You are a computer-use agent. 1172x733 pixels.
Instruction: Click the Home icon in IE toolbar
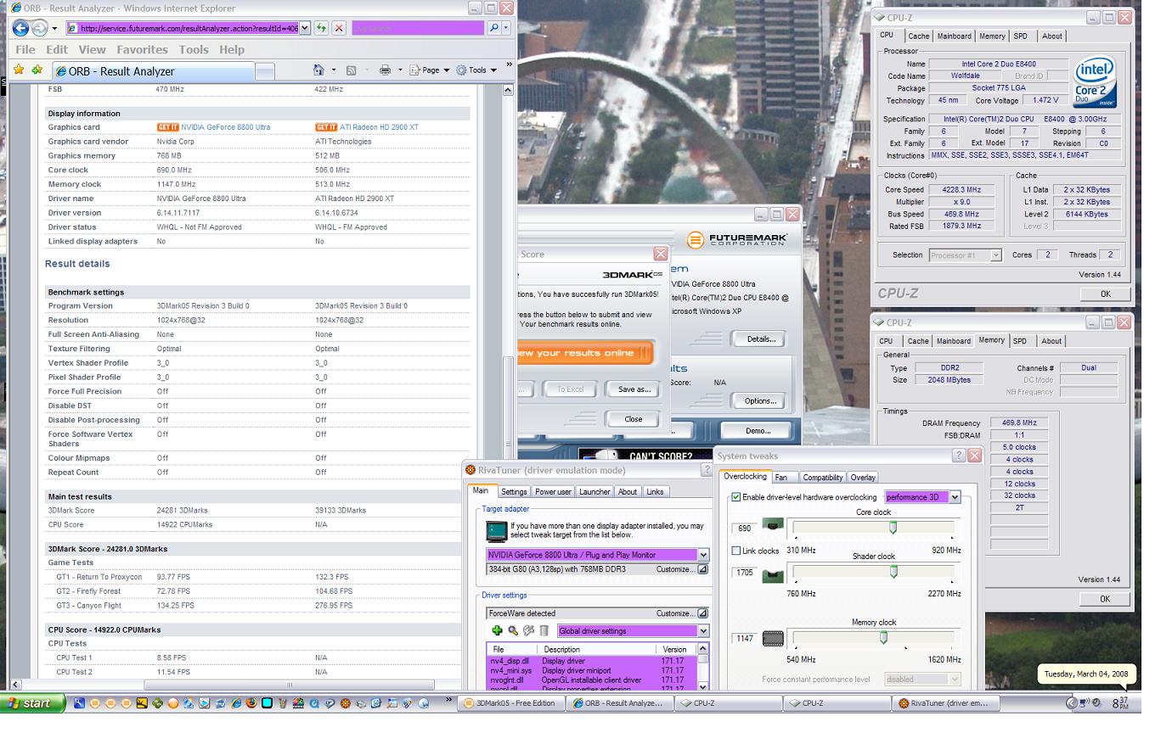[318, 70]
